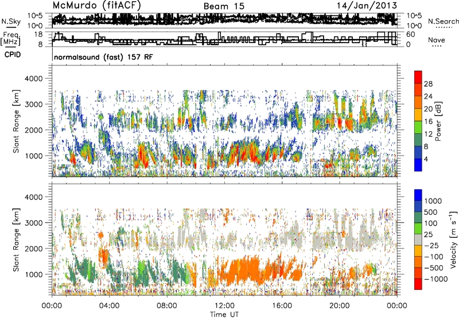
Task: Click the 'Time UT' axis title
Action: coord(224,315)
